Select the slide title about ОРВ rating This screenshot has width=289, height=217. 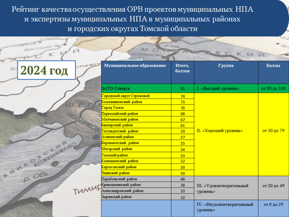[x=132, y=19]
